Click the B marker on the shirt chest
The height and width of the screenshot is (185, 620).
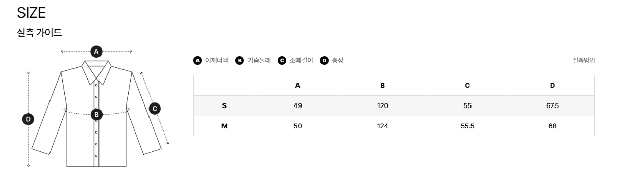coord(96,114)
